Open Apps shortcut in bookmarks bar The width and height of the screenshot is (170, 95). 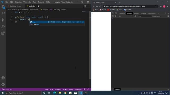pyautogui.click(x=95, y=10)
